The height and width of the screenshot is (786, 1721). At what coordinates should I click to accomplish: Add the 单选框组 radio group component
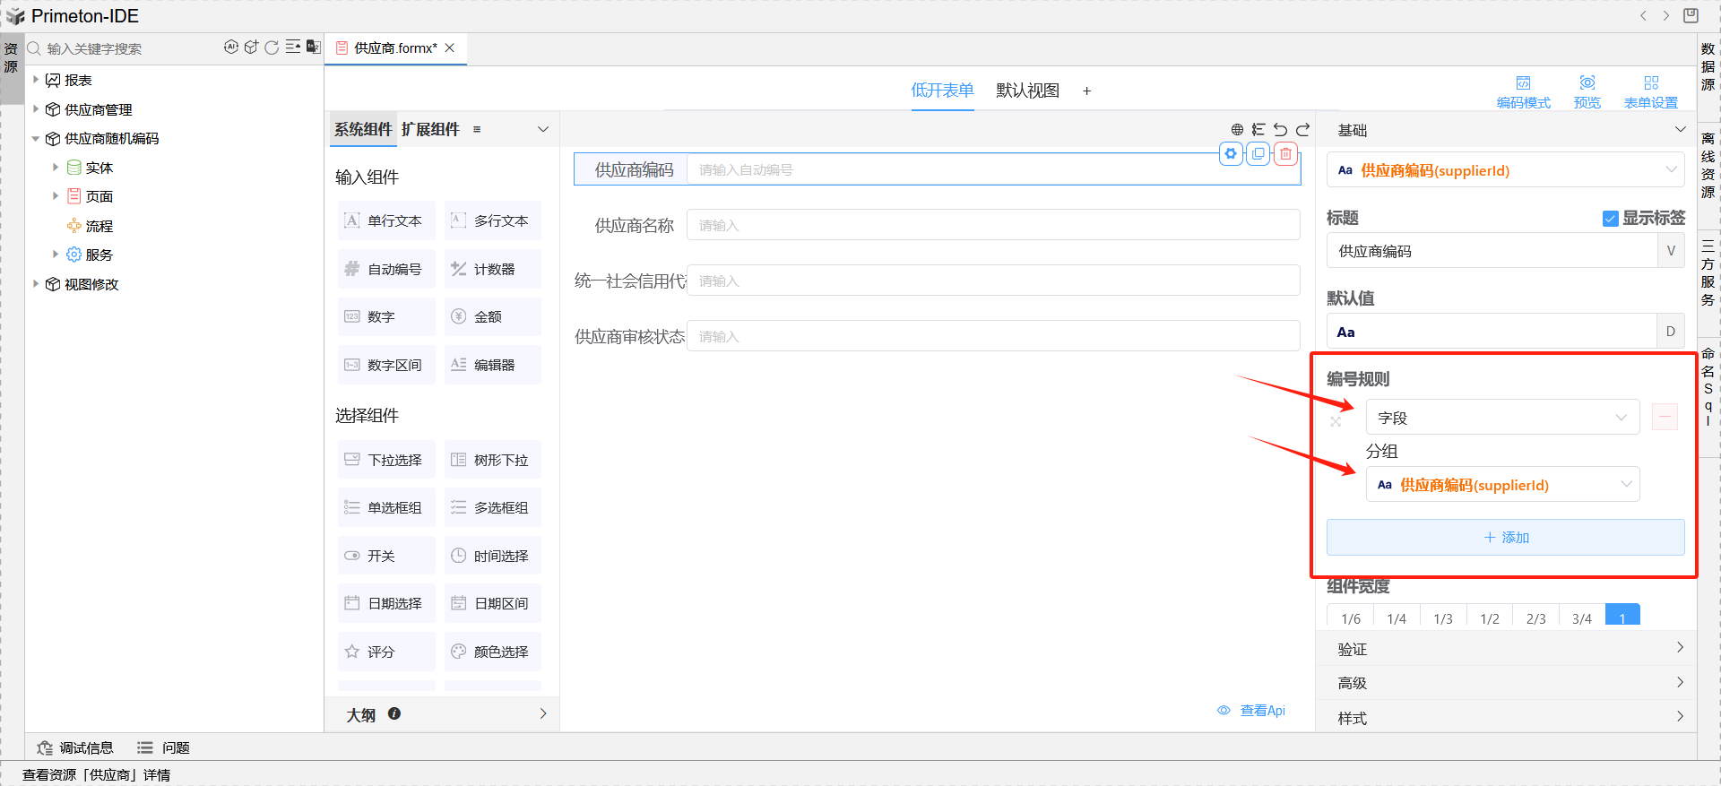(x=386, y=508)
